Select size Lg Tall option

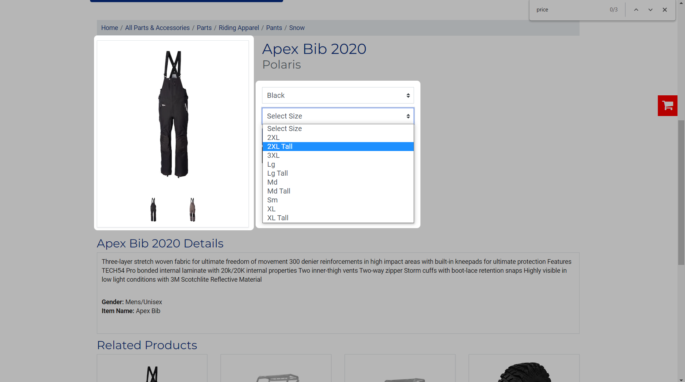coord(338,173)
